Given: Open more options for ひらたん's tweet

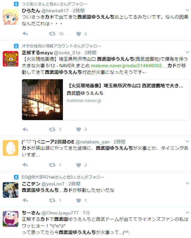Looking at the screenshot, I should pyautogui.click(x=187, y=10).
